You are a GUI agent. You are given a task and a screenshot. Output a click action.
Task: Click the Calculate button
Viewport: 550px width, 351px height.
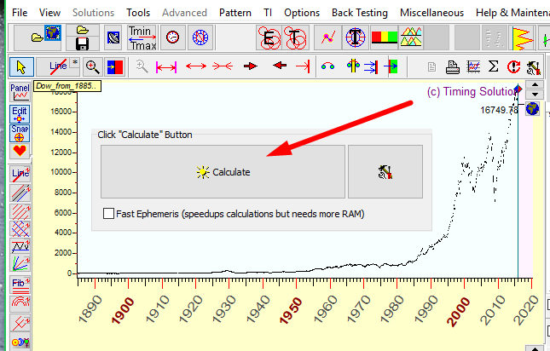tap(223, 171)
